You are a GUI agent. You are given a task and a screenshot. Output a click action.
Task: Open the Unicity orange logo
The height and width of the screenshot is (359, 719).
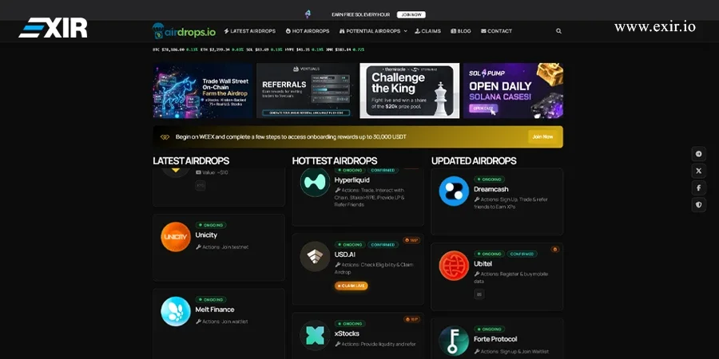[176, 237]
